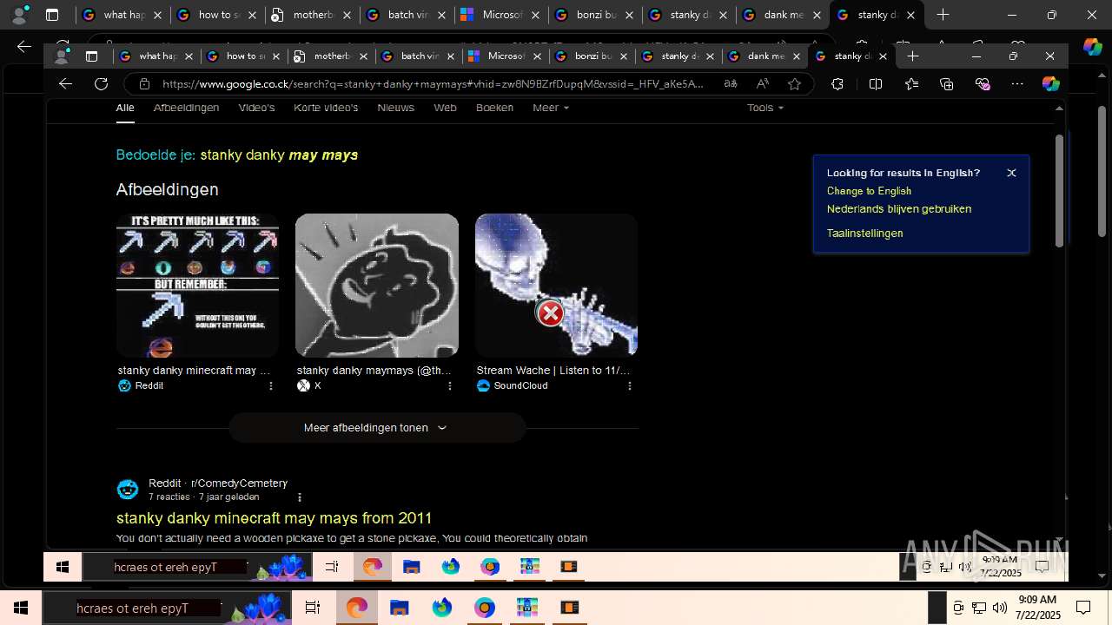Close 'how to s' tab in front window

pos(276,56)
